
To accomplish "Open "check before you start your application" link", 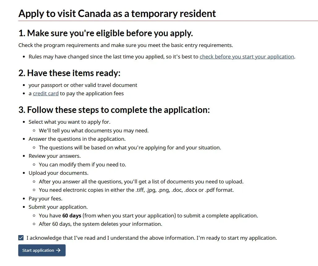I will tap(247, 57).
